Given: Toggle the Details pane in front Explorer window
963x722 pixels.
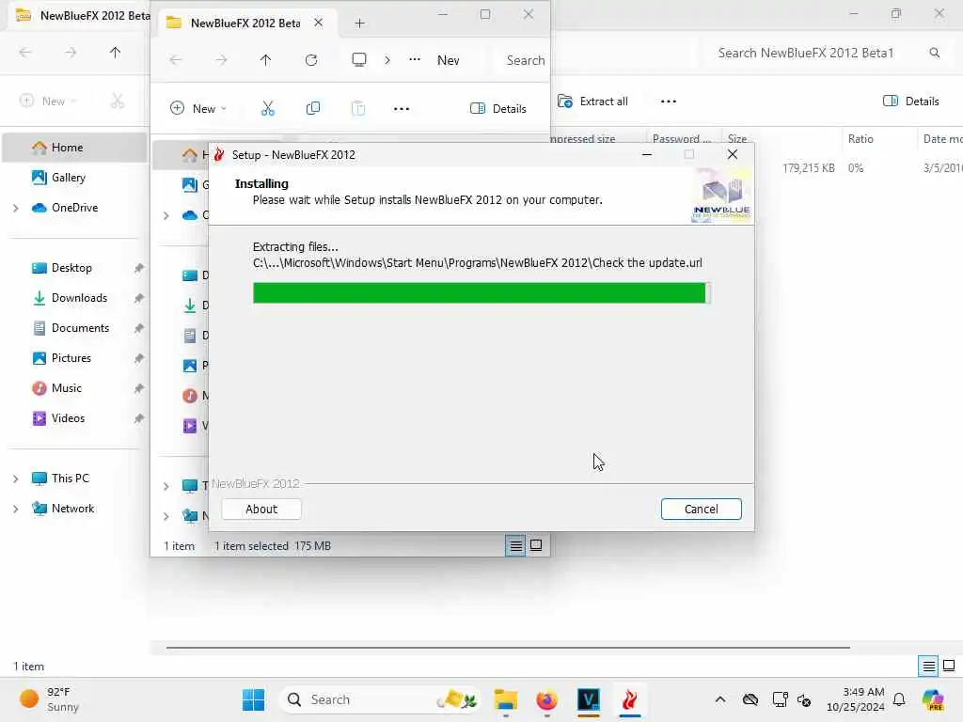Looking at the screenshot, I should (x=498, y=109).
